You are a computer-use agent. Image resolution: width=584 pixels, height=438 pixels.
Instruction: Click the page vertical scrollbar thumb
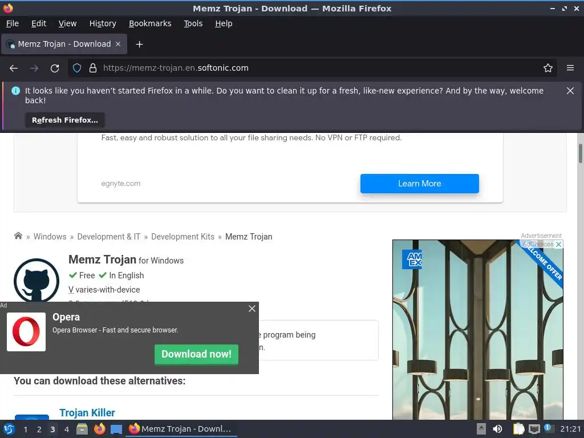(580, 153)
